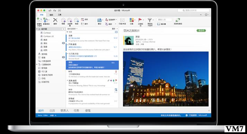Click the sender avatar photo in reading pane
The height and width of the screenshot is (134, 247).
(x=129, y=40)
